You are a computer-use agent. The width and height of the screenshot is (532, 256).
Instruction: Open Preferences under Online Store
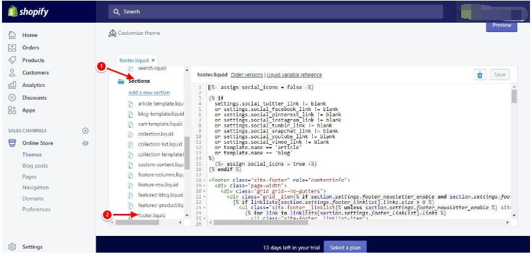click(36, 209)
